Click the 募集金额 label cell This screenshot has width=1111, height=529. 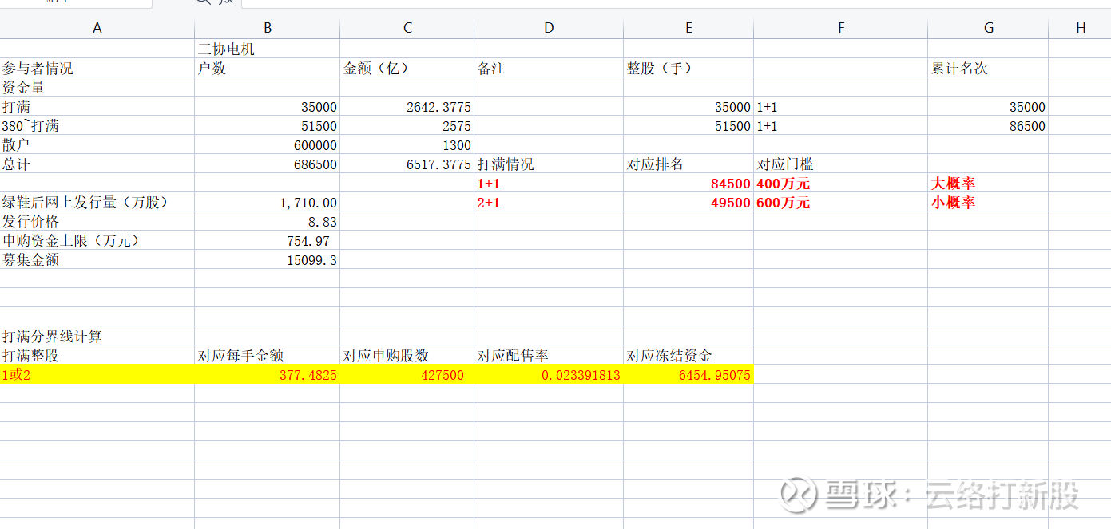point(97,259)
